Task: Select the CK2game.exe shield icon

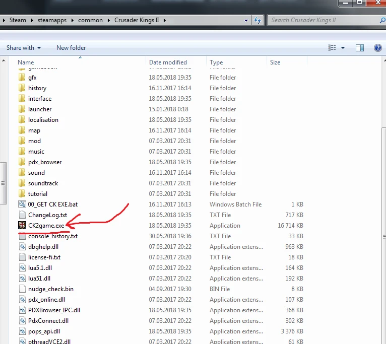Action: 22,226
